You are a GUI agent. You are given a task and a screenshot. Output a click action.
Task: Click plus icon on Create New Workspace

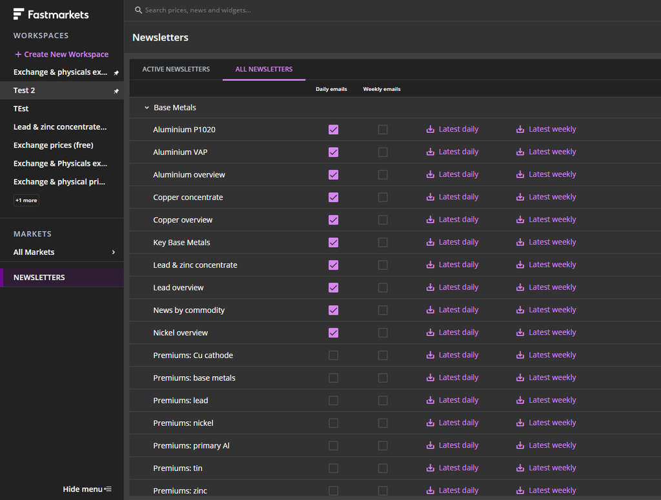(x=18, y=55)
